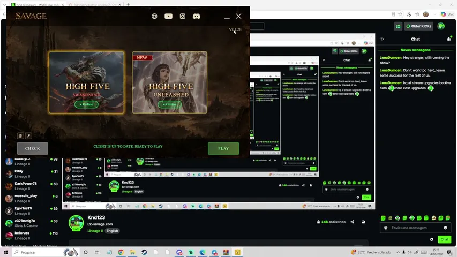Open z376nz4g7c channel in the sidebar
457x257 pixels.
coord(32,223)
